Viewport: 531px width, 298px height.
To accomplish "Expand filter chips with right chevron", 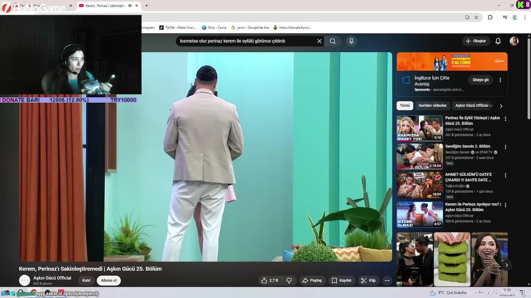I will [501, 106].
